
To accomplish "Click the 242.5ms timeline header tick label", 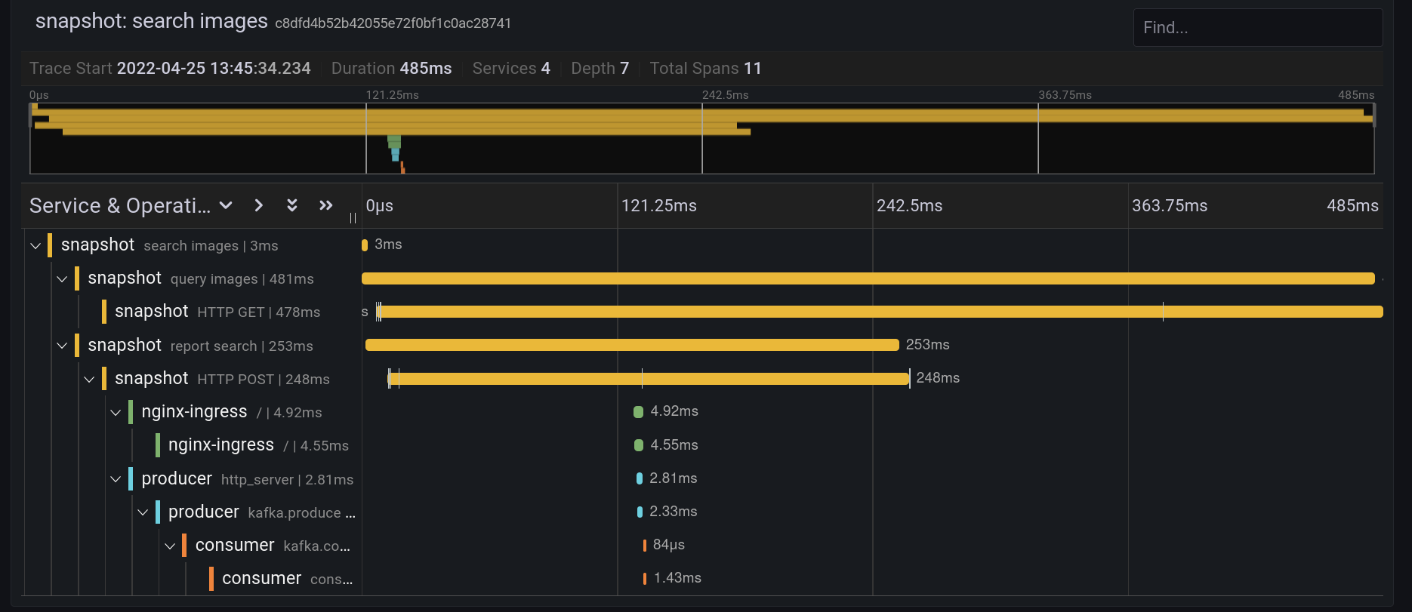I will click(x=909, y=206).
